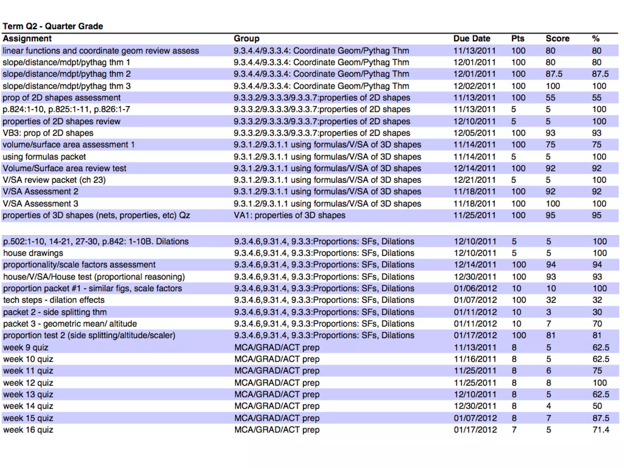
Task: Click the Pts column header
Action: click(x=517, y=39)
